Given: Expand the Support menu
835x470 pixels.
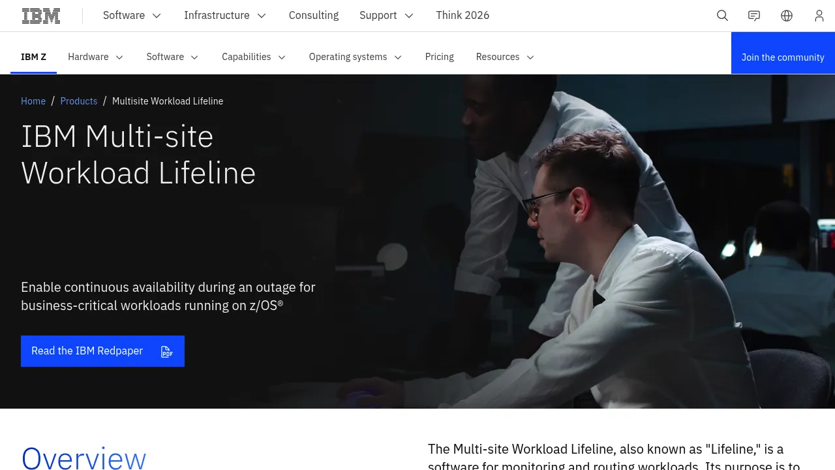Looking at the screenshot, I should tap(387, 15).
